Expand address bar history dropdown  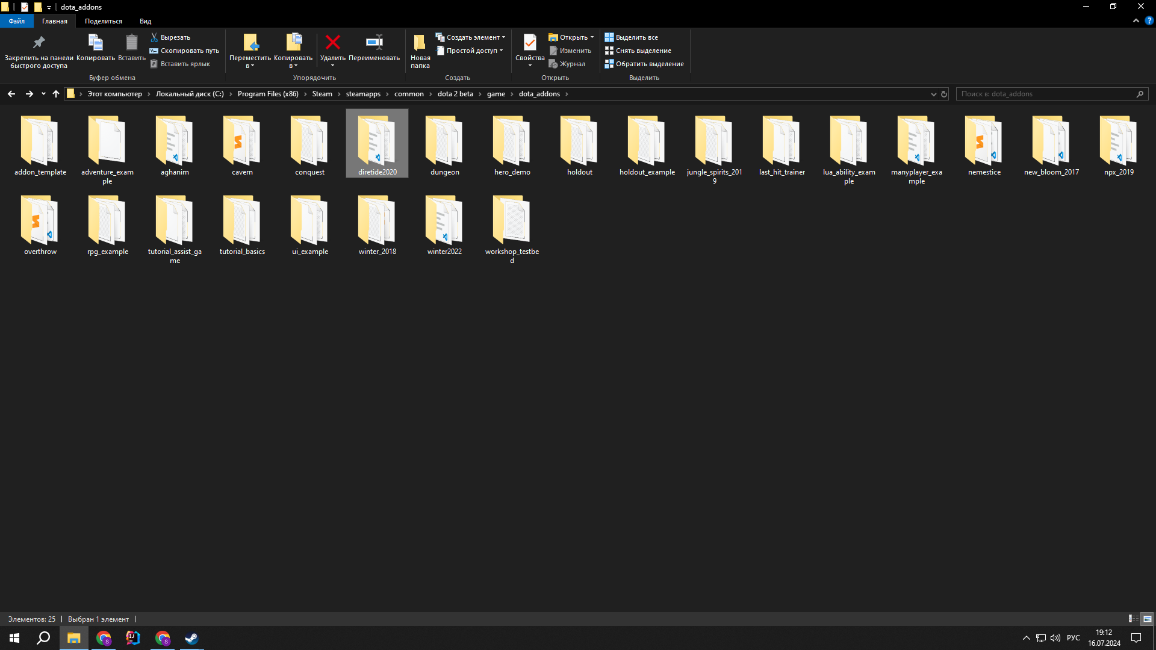tap(933, 94)
